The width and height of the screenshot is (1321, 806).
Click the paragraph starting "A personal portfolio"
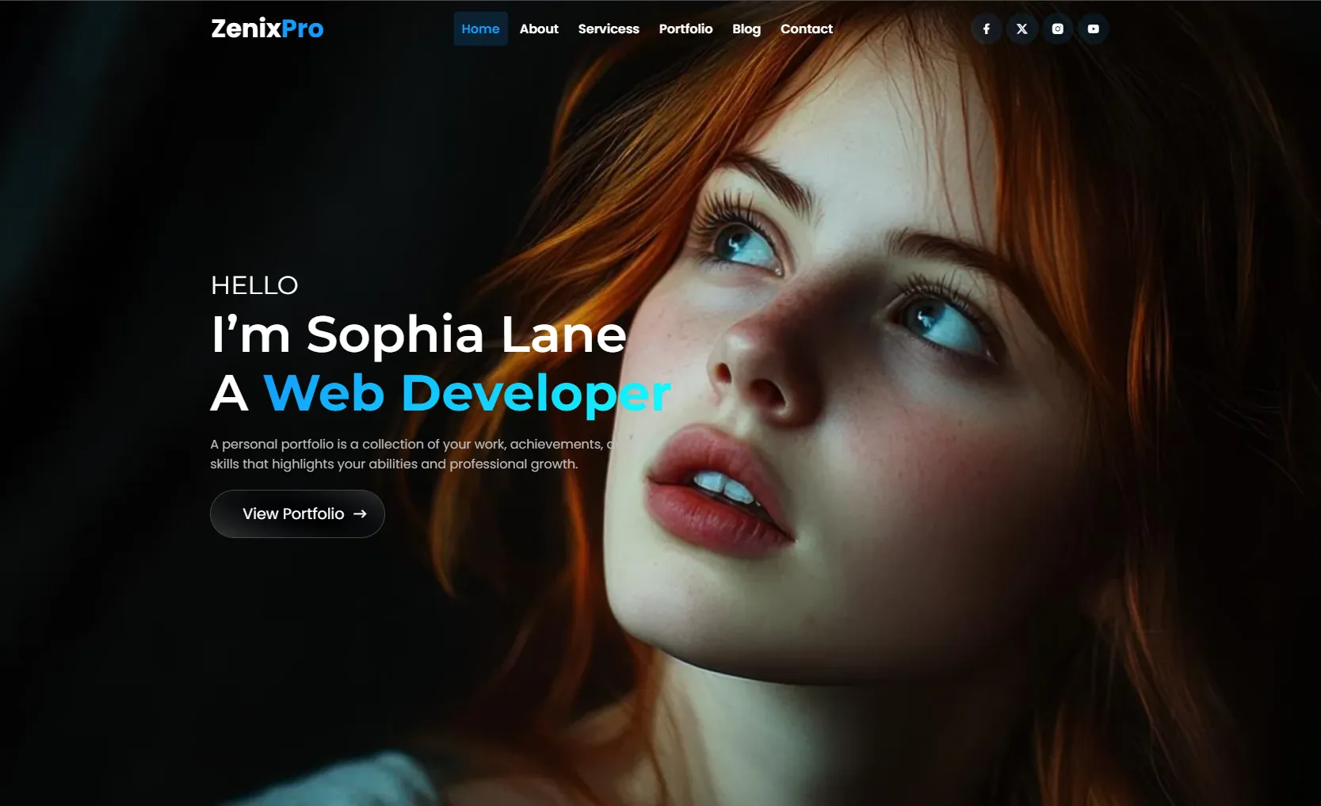click(x=412, y=454)
